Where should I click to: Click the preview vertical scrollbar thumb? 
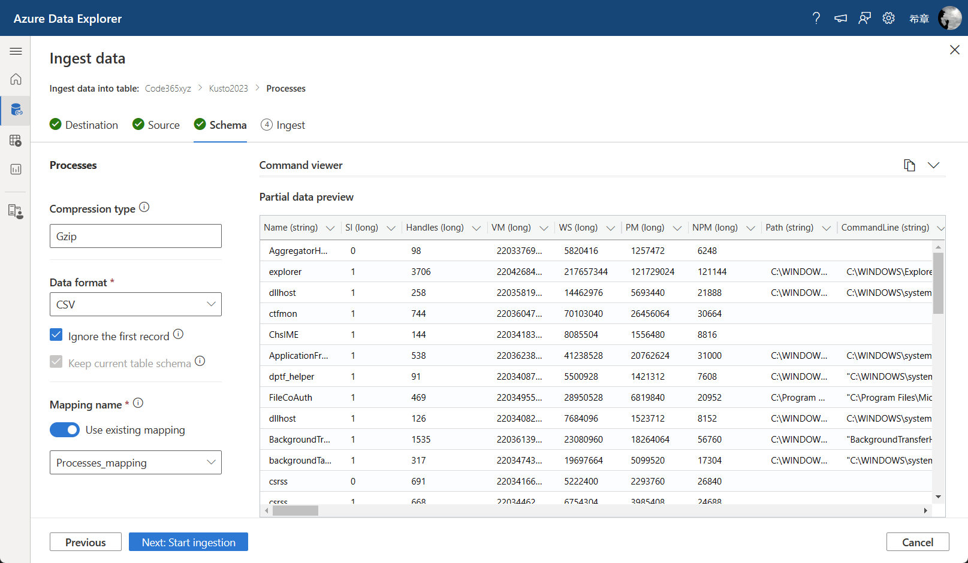point(938,283)
